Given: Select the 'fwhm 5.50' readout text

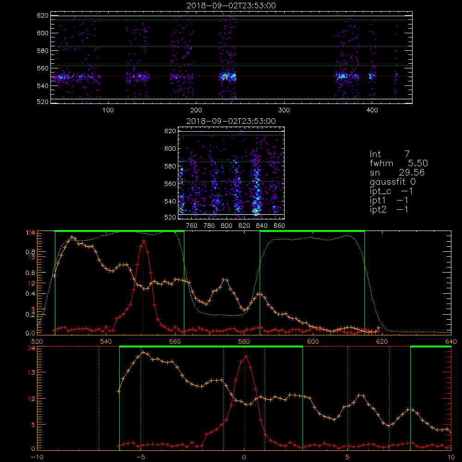Looking at the screenshot, I should tap(399, 163).
